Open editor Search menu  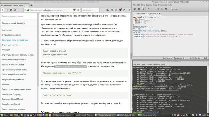tap(149, 5)
